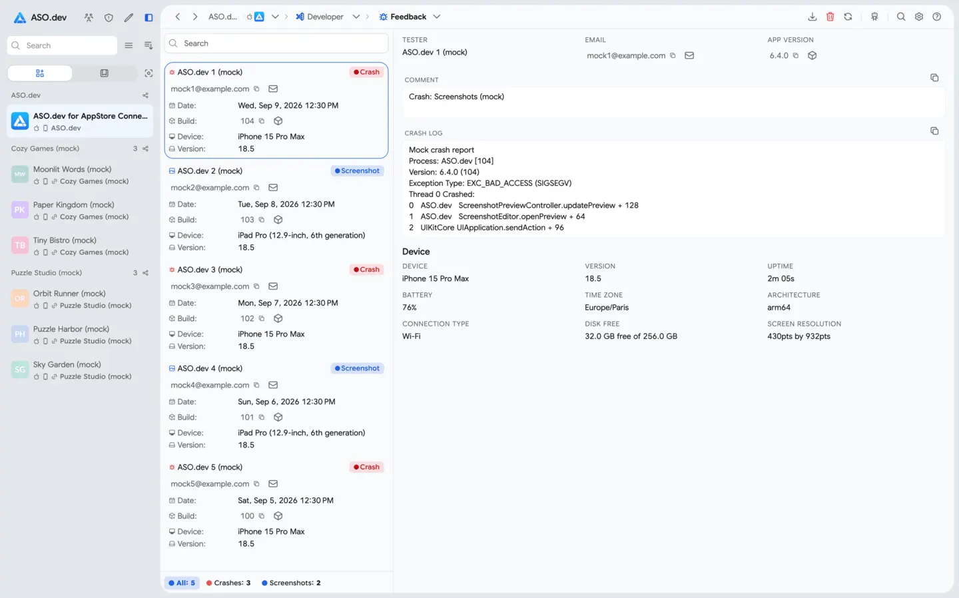The width and height of the screenshot is (959, 598).
Task: Click the share icon next to Cozy Games (mock)
Action: [146, 149]
